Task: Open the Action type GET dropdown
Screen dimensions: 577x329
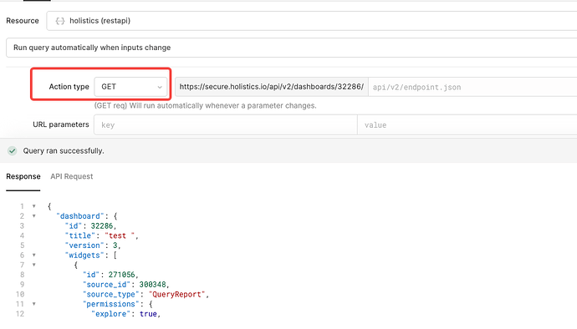Action: click(130, 87)
